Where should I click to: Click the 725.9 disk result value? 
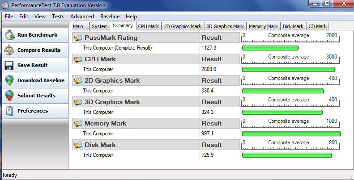(x=207, y=155)
